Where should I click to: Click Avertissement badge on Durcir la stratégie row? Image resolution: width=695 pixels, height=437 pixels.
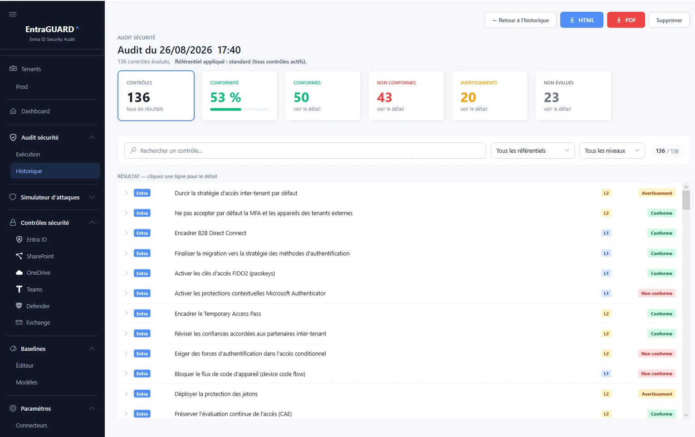[x=657, y=193]
